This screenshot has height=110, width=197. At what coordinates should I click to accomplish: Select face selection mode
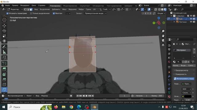[31, 9]
